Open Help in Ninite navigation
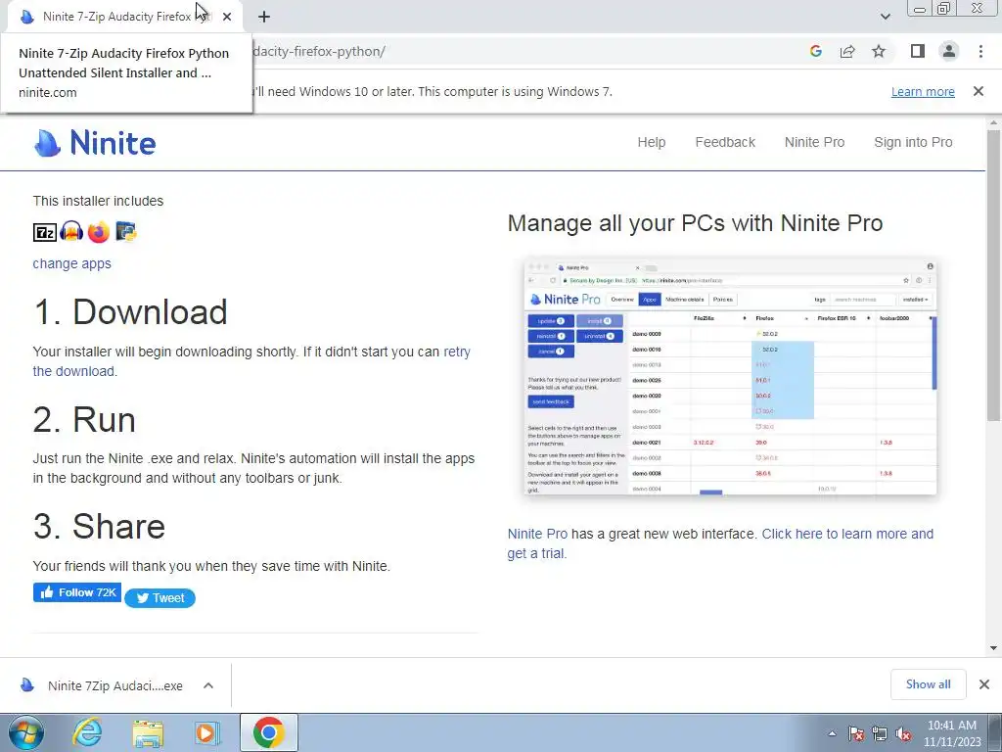Screen dimensions: 1002x752 (651, 142)
